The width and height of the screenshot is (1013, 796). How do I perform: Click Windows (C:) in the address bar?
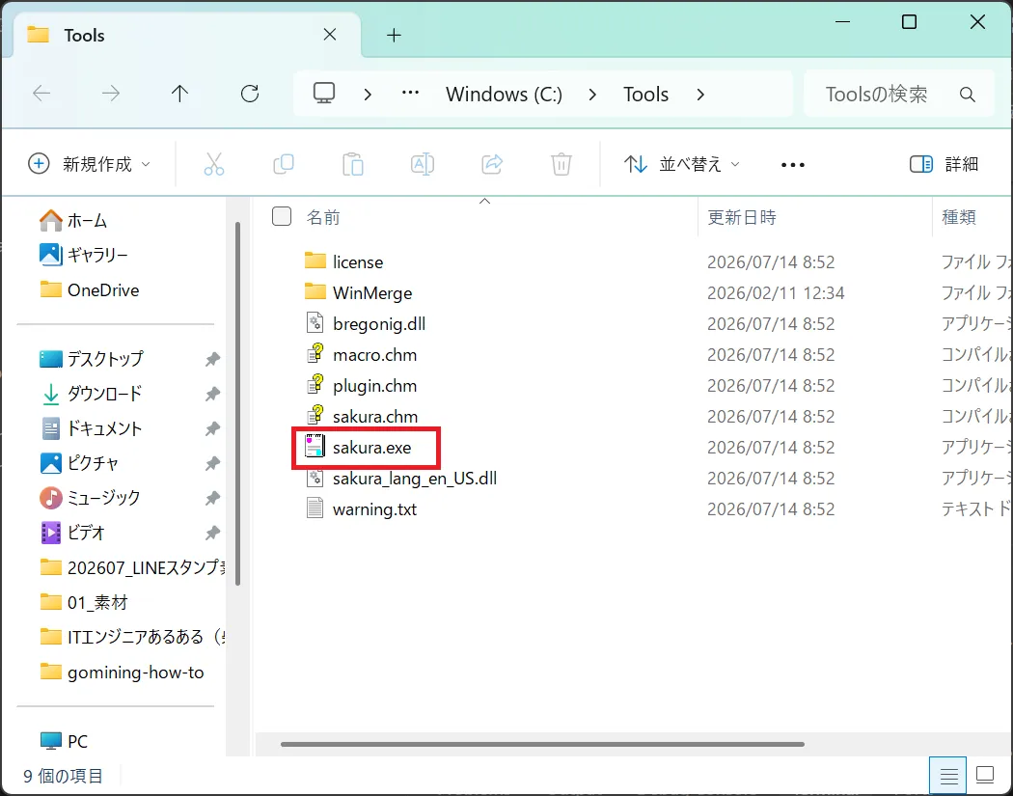[504, 95]
